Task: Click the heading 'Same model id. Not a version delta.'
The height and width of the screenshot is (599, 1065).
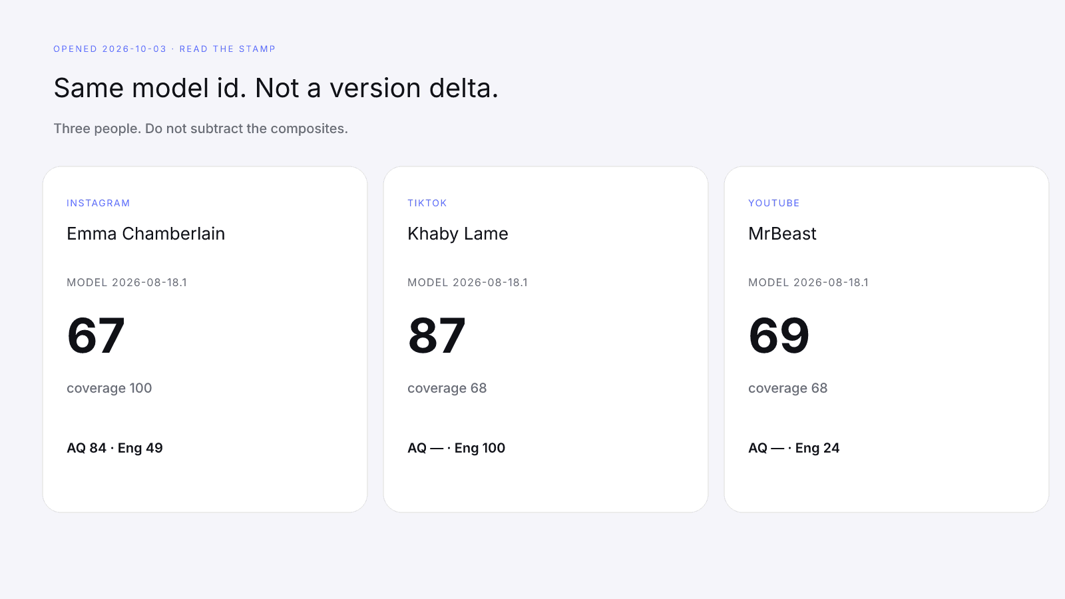Action: (276, 88)
